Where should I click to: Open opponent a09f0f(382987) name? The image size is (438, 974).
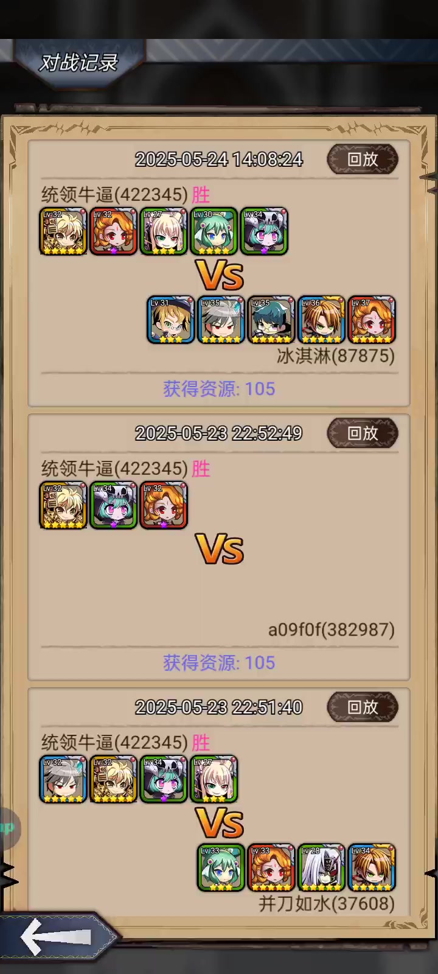(x=332, y=629)
